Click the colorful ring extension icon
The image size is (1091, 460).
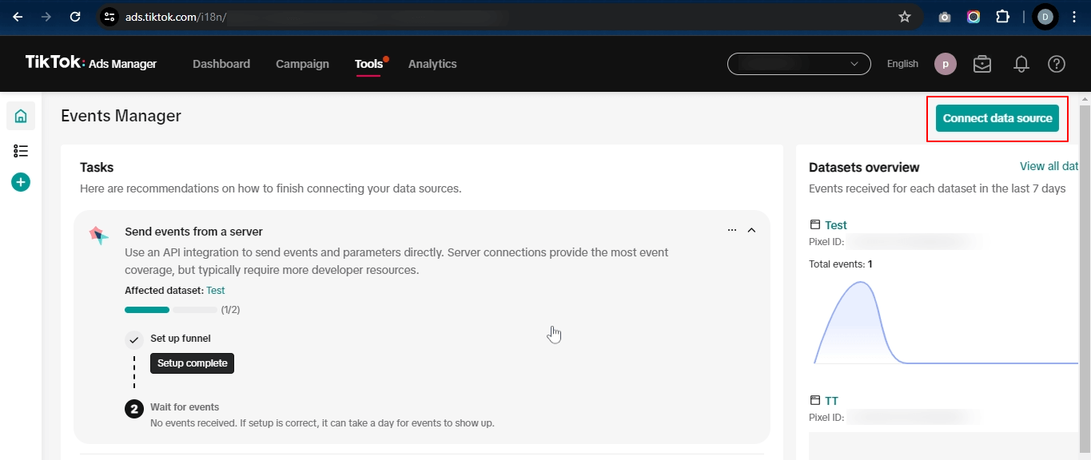974,17
